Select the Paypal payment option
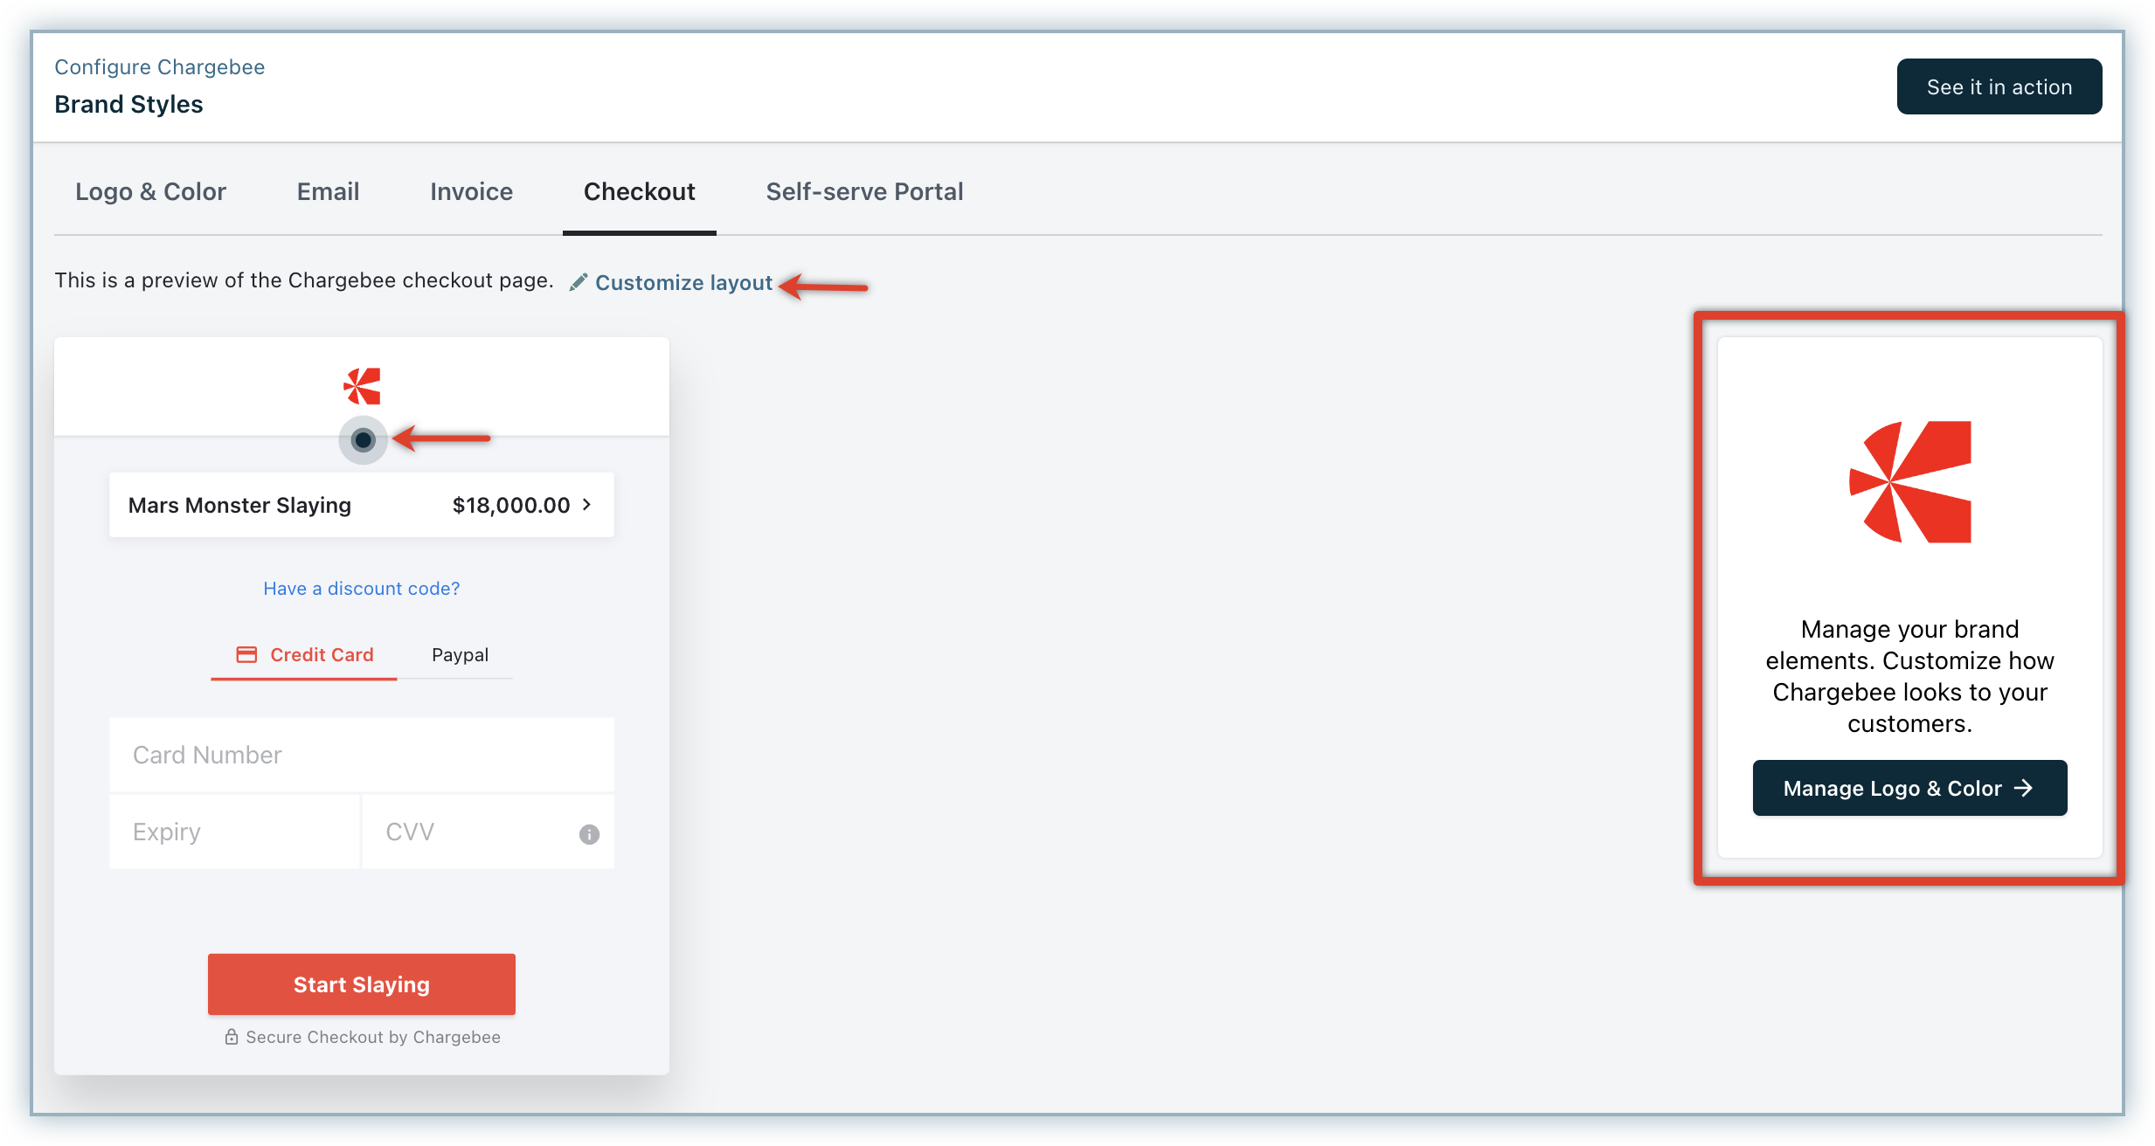2155x1146 pixels. click(460, 654)
